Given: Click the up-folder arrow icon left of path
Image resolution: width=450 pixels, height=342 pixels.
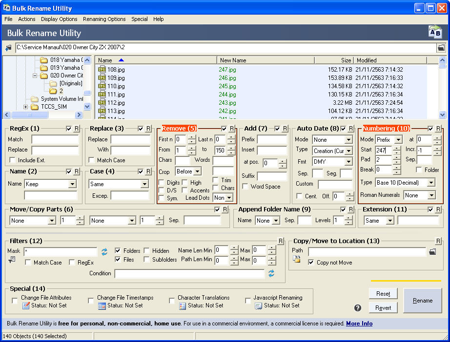Looking at the screenshot, I should pos(8,48).
